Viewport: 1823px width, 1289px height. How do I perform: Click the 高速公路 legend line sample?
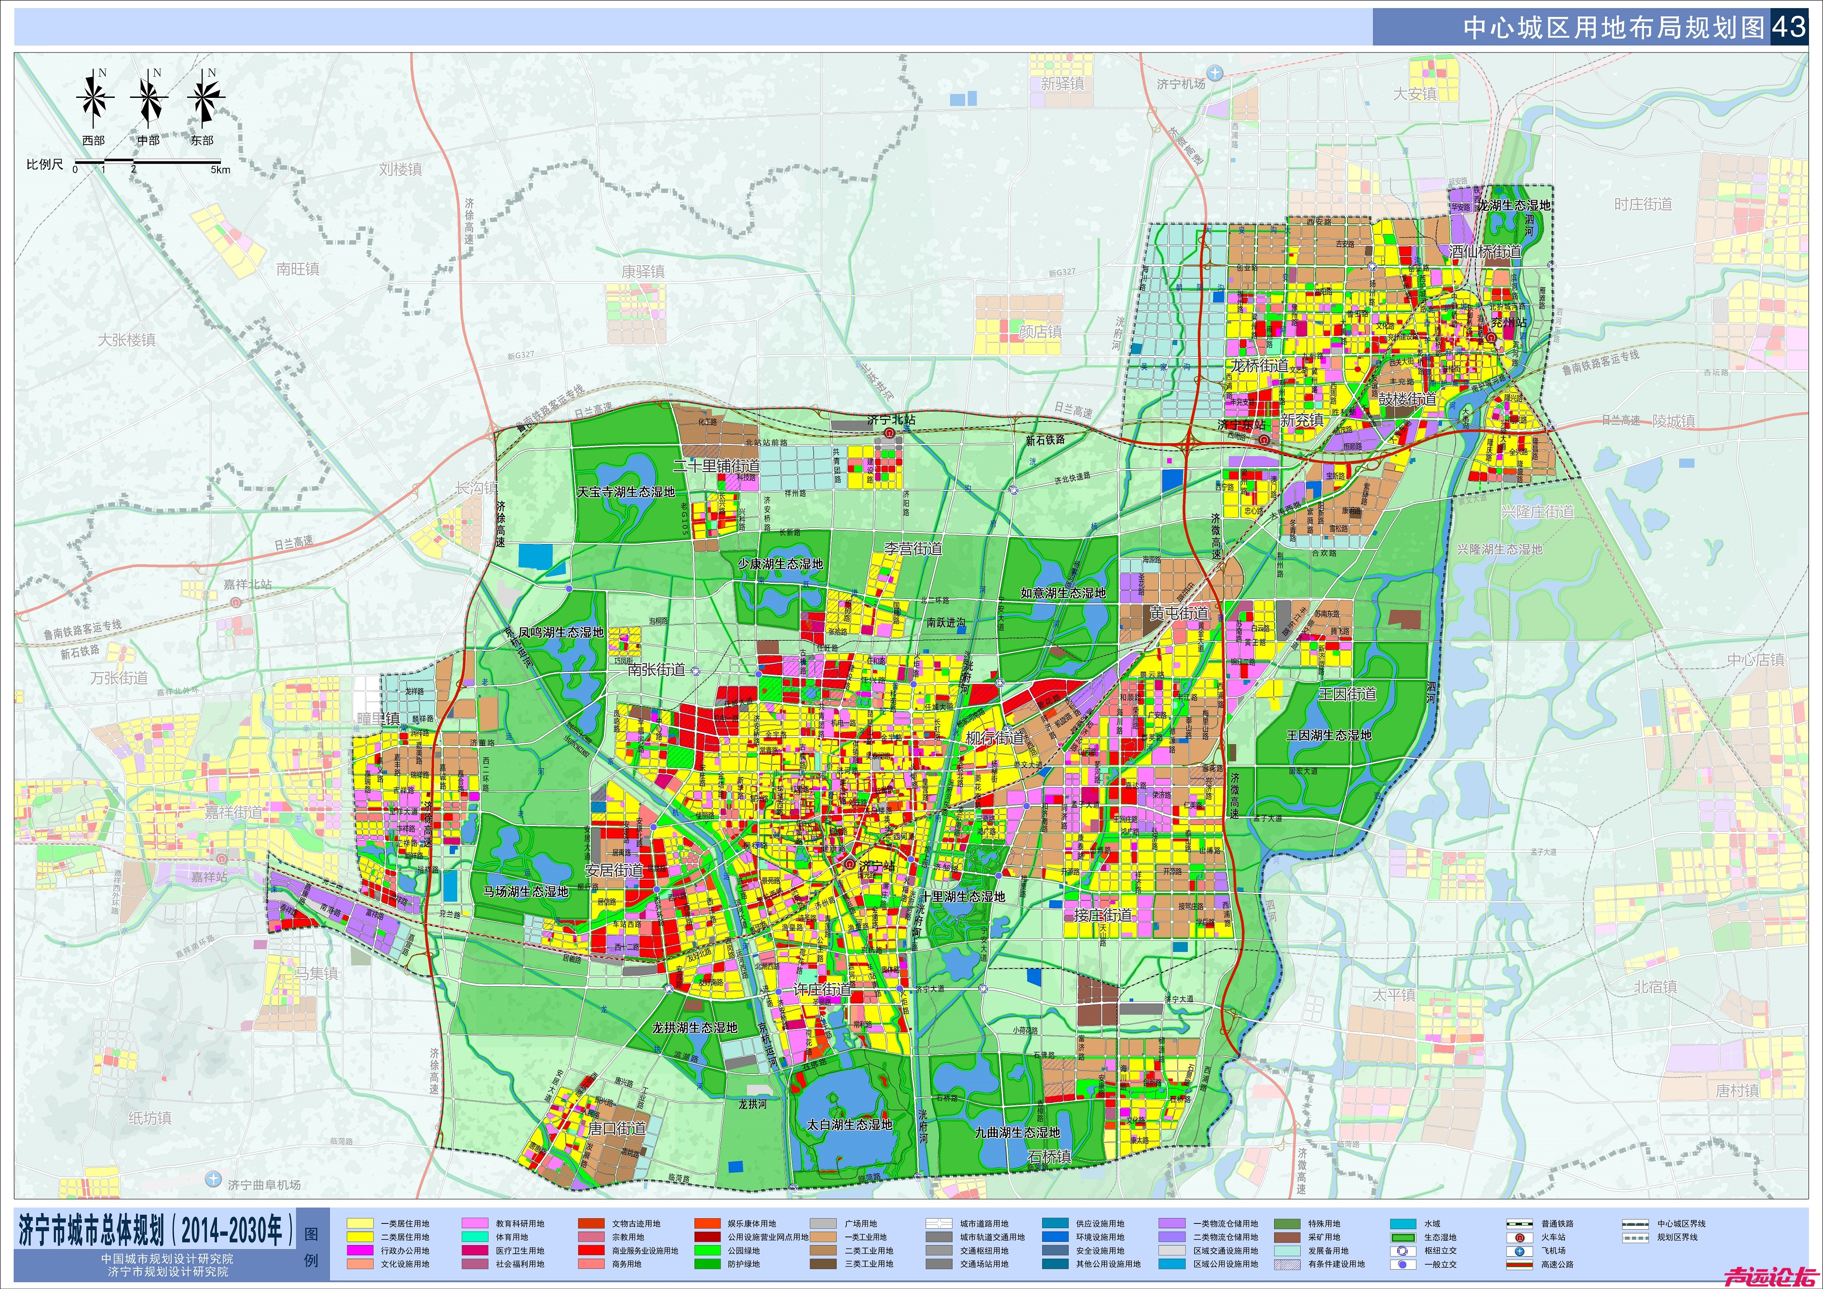tap(1519, 1264)
